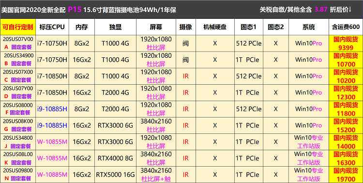Viewport: 363px width, 183px height.
Task: Click the 19700 price cell
Action: click(346, 175)
